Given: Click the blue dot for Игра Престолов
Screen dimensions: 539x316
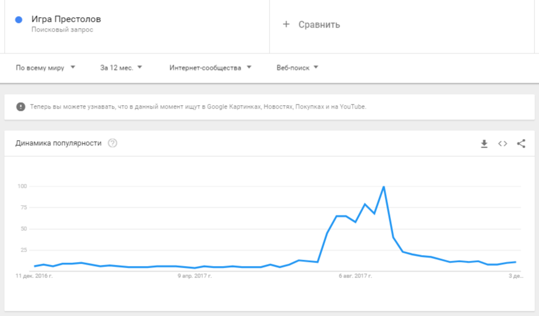Looking at the screenshot, I should click(19, 20).
